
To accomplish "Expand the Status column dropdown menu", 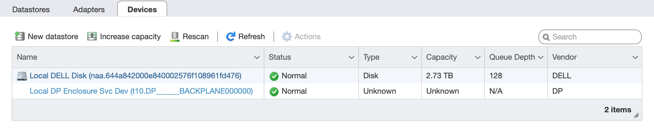I will [352, 57].
